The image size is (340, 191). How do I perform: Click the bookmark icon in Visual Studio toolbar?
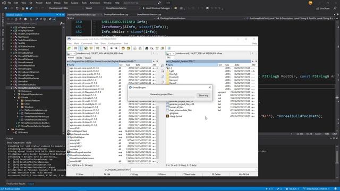[x=207, y=8]
